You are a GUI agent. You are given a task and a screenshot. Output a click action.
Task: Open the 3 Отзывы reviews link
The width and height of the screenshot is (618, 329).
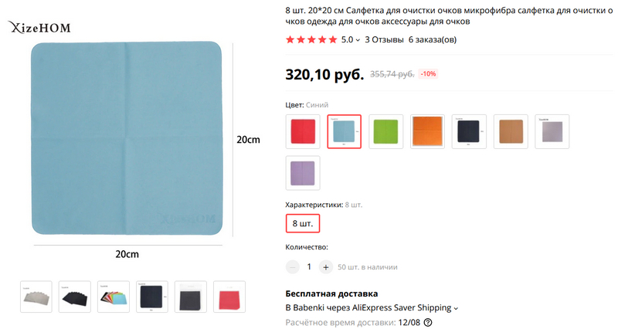point(383,39)
